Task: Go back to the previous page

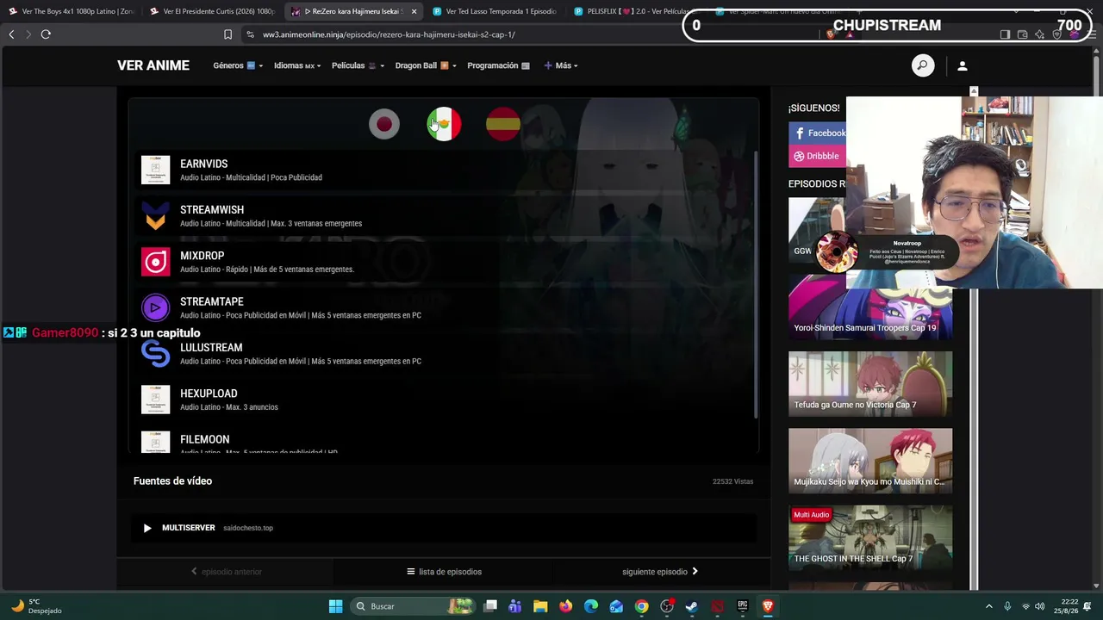Action: coord(11,34)
